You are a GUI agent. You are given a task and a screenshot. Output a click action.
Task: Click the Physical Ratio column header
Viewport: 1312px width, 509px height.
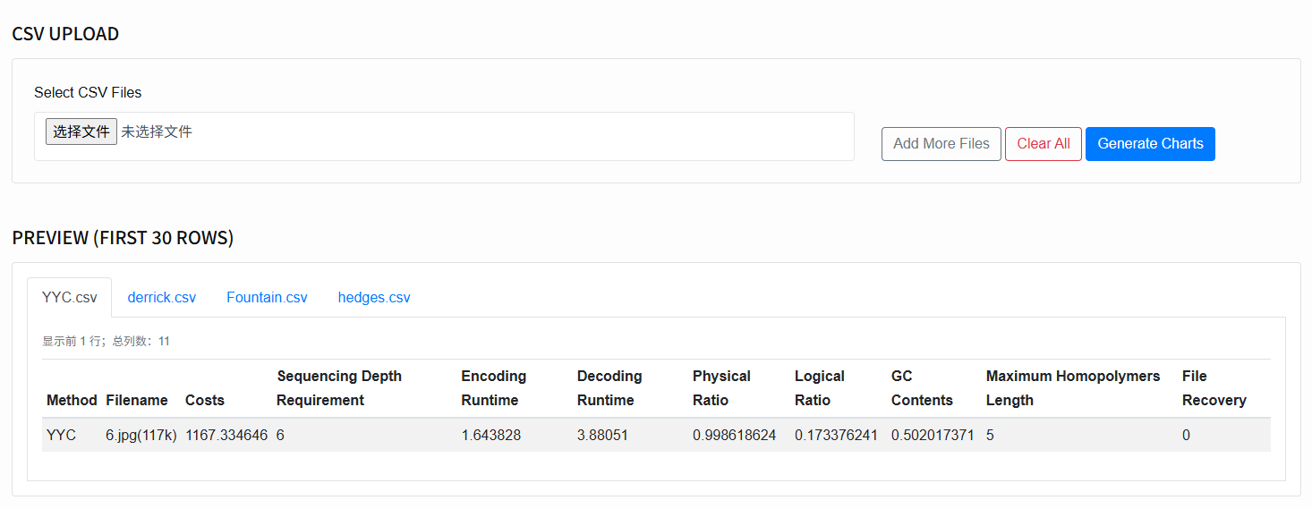721,388
